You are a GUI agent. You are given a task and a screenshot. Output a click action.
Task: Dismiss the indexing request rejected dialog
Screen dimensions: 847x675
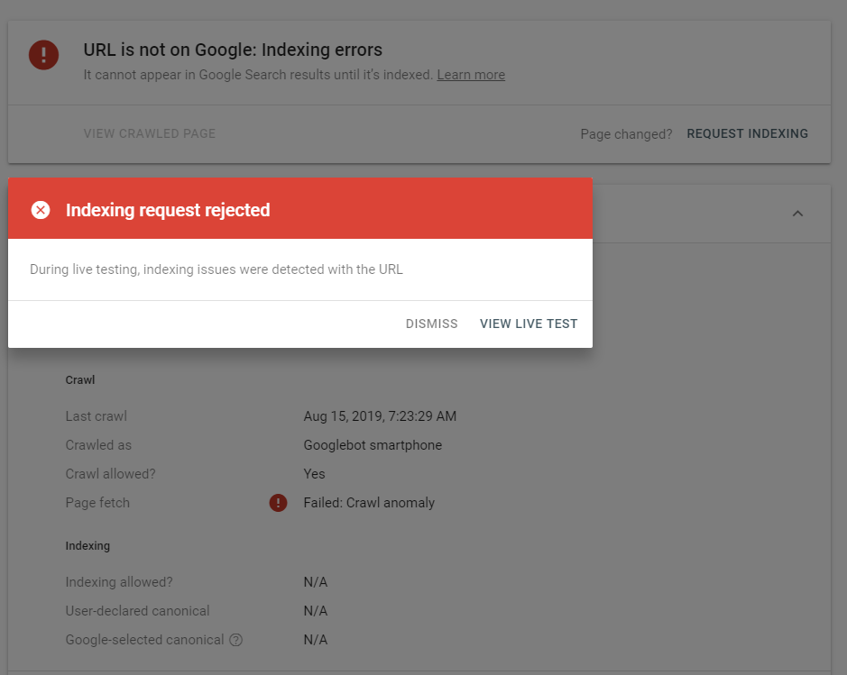point(431,324)
